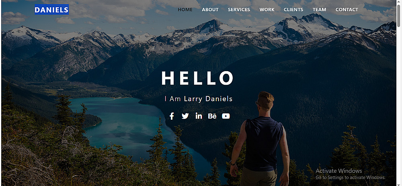Open the Twitter bird icon
The width and height of the screenshot is (402, 186).
click(185, 116)
